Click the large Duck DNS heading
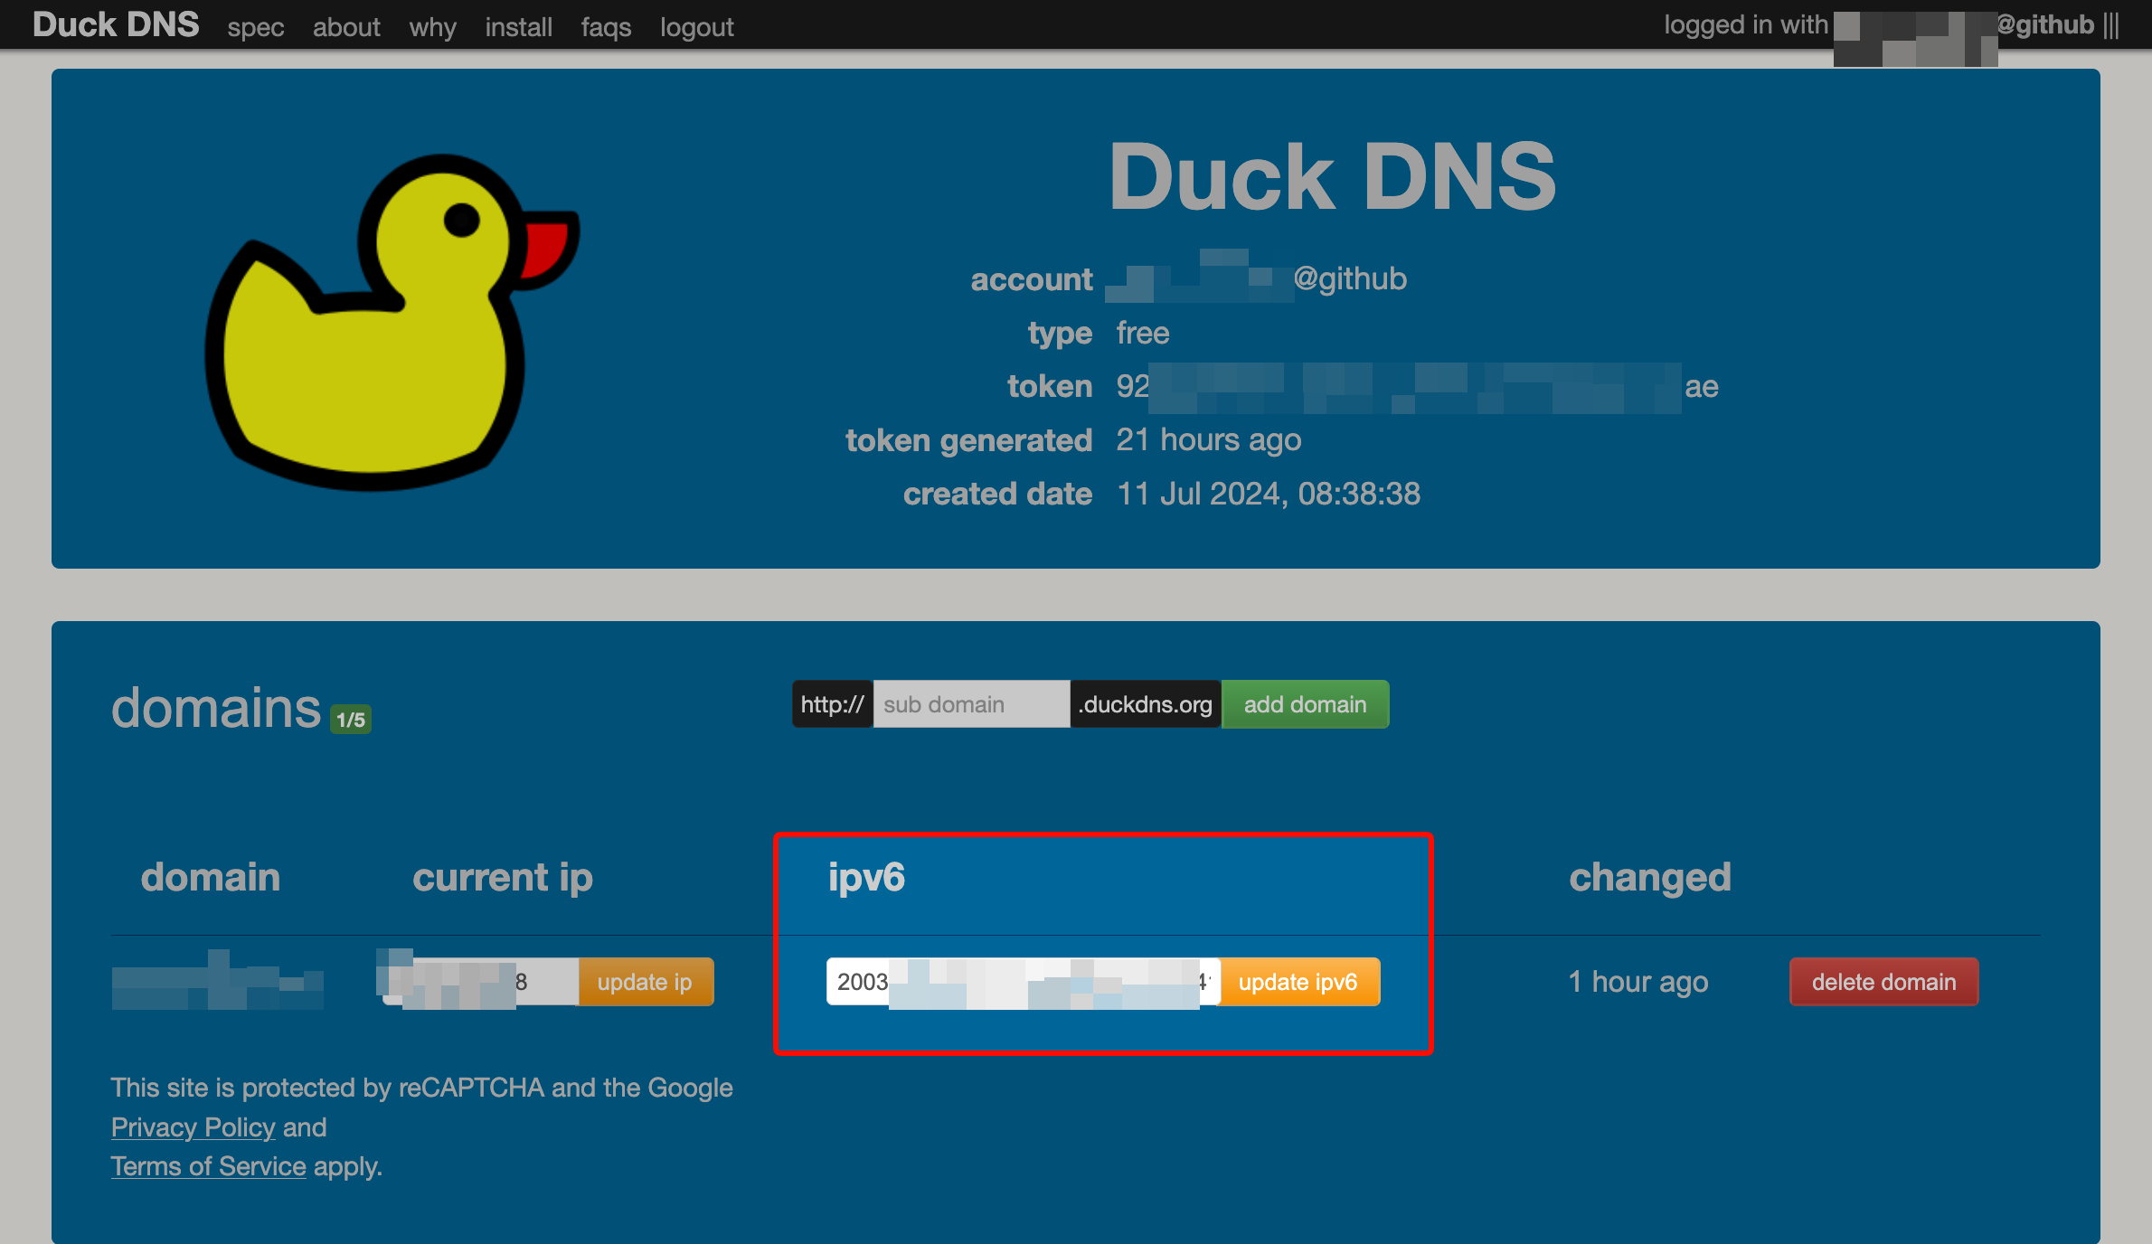The height and width of the screenshot is (1244, 2152). coord(1332,177)
